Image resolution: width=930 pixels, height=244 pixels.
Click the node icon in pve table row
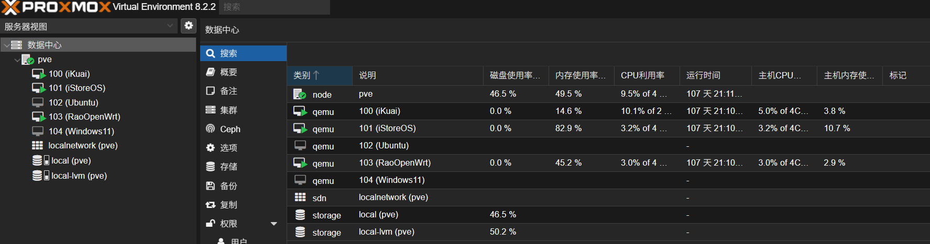click(x=300, y=94)
